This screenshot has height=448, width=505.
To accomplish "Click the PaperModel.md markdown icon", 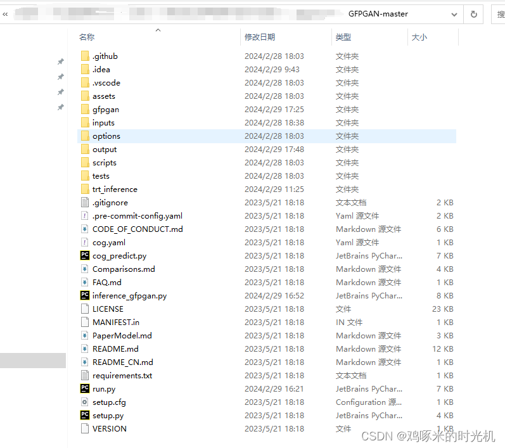I will coord(85,336).
